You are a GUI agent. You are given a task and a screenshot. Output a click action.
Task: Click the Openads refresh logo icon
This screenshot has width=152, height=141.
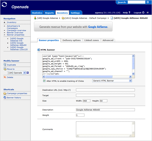coord(4,5)
